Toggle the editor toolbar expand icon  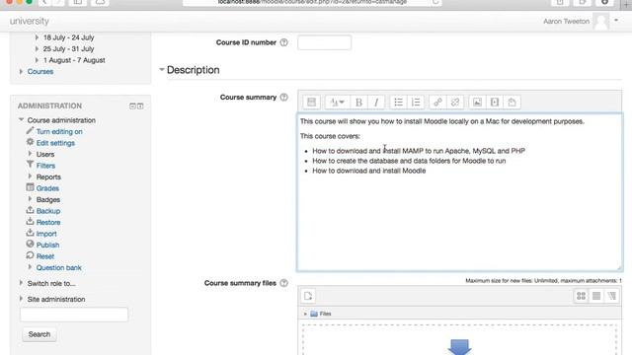tap(312, 103)
